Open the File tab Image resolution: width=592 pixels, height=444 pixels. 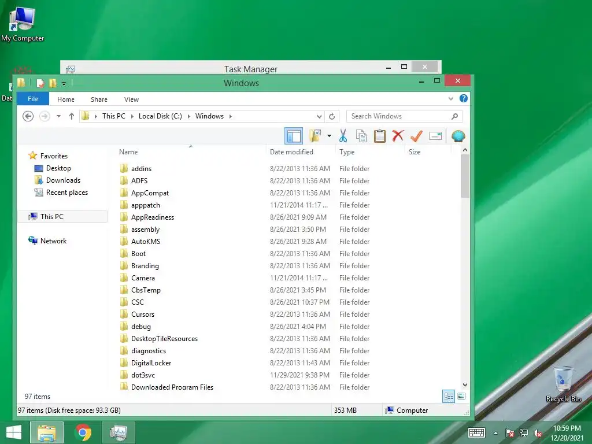point(33,99)
